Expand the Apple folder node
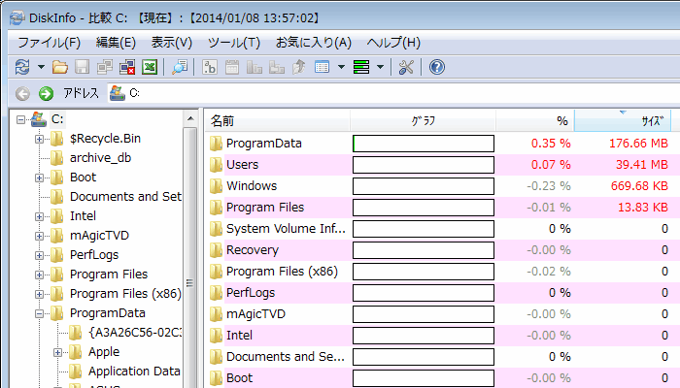Screen dimensions: 680x388 [x=58, y=352]
